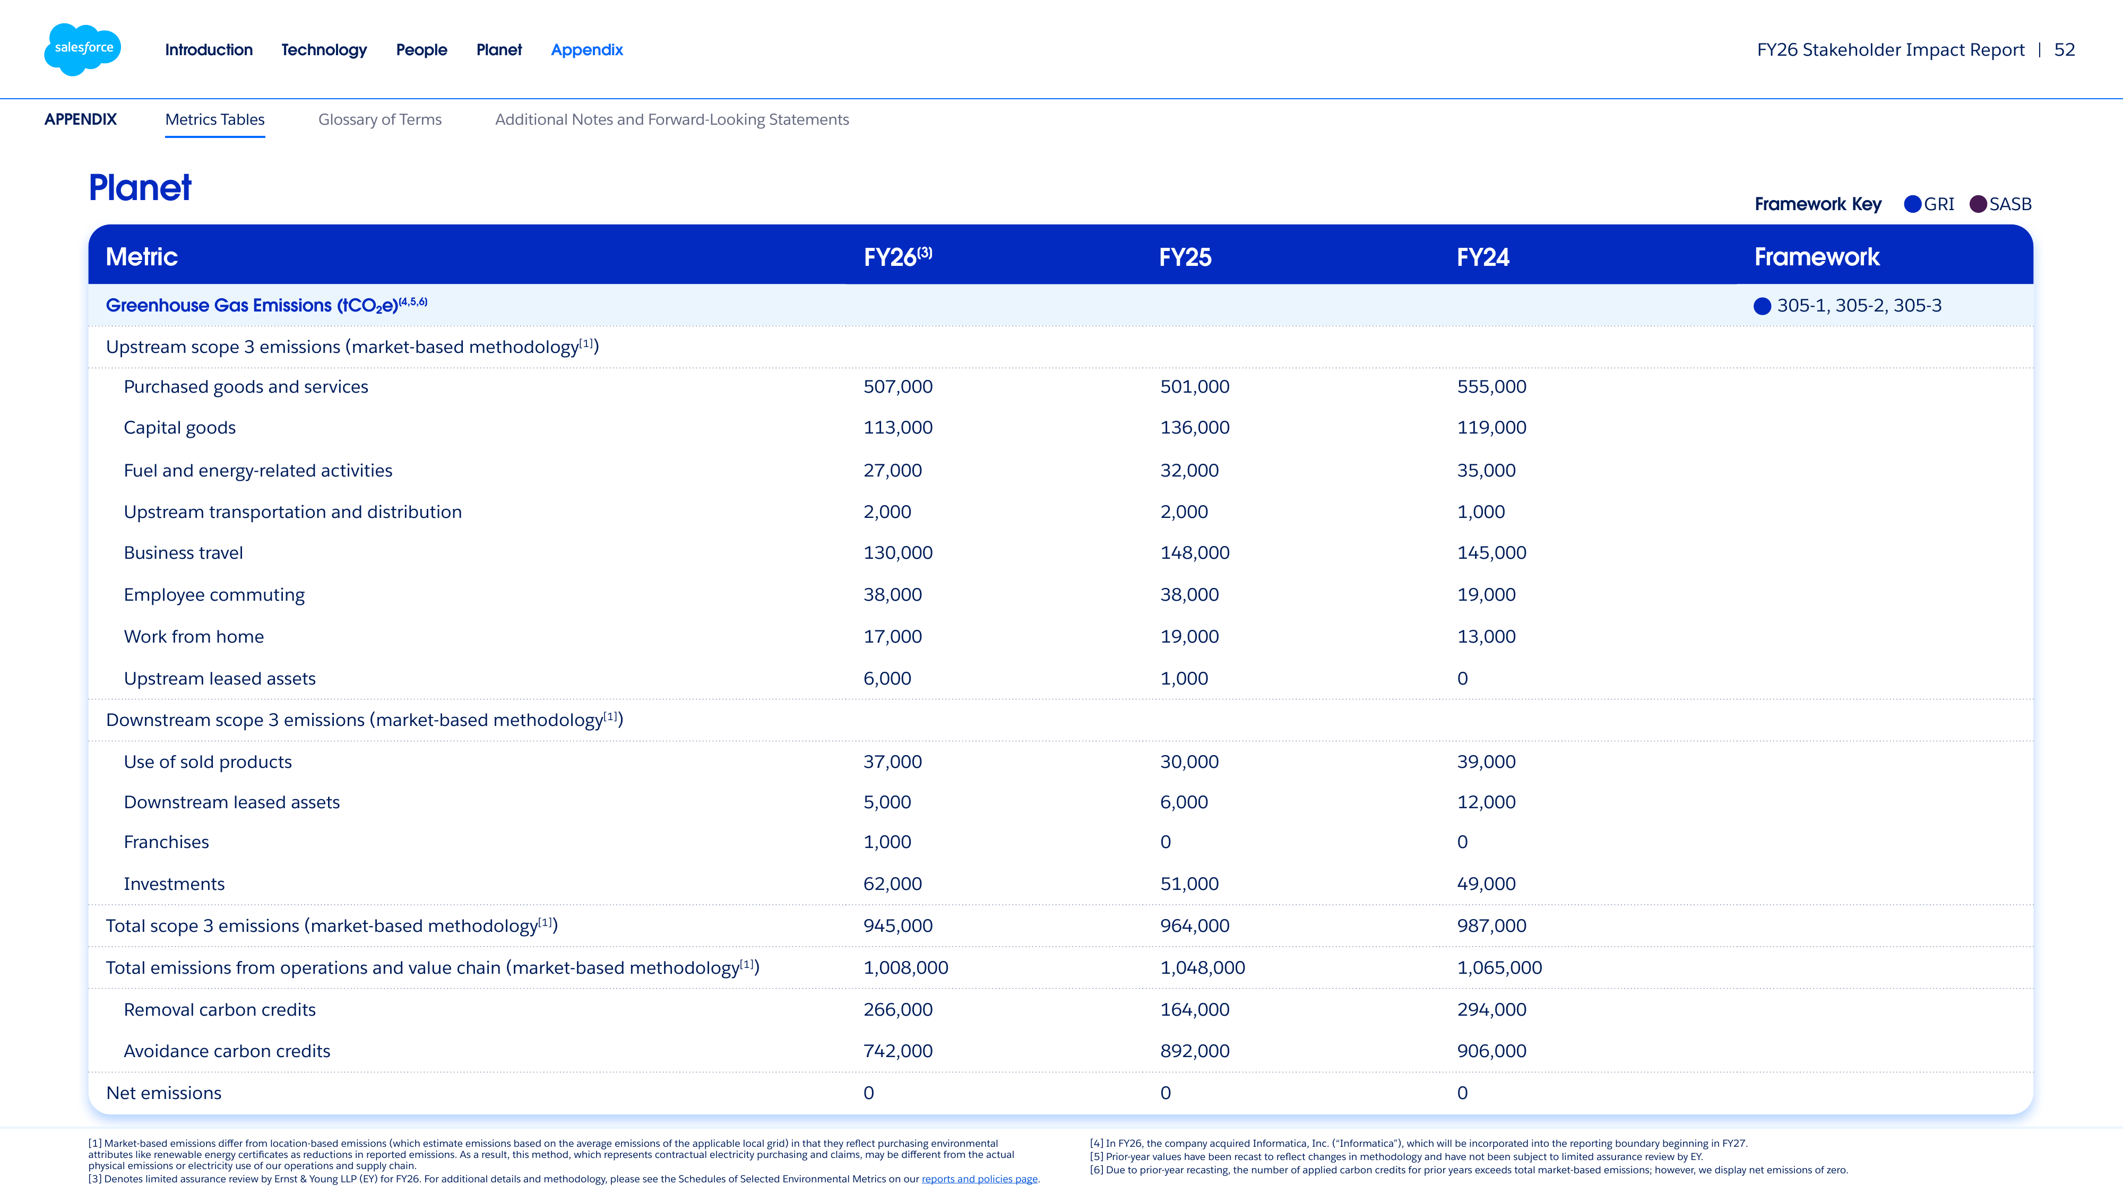This screenshot has height=1194, width=2123.
Task: Follow the reports and policies page link
Action: pyautogui.click(x=979, y=1179)
